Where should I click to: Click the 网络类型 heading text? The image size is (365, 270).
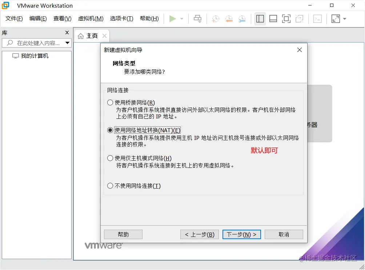(124, 63)
